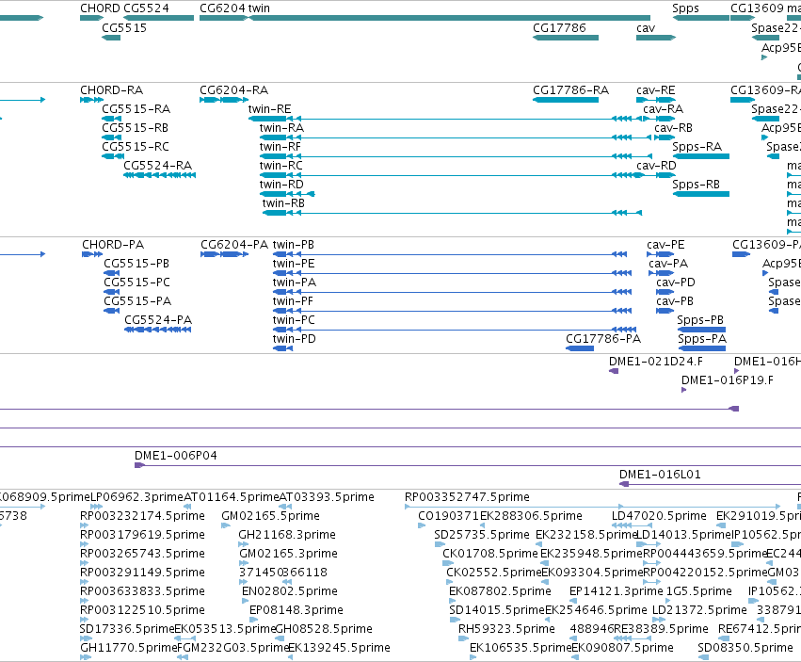Screen dimensions: 801x662
Task: Select the Spps-PA protein label
Action: pos(702,339)
